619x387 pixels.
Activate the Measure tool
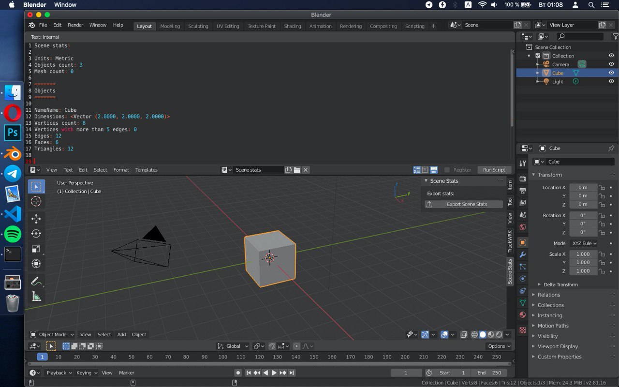coord(36,296)
